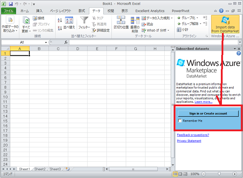Click zoom out minus button

tap(204, 174)
